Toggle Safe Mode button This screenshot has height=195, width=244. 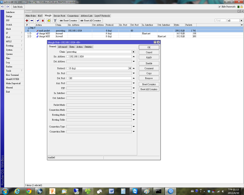click(x=18, y=7)
